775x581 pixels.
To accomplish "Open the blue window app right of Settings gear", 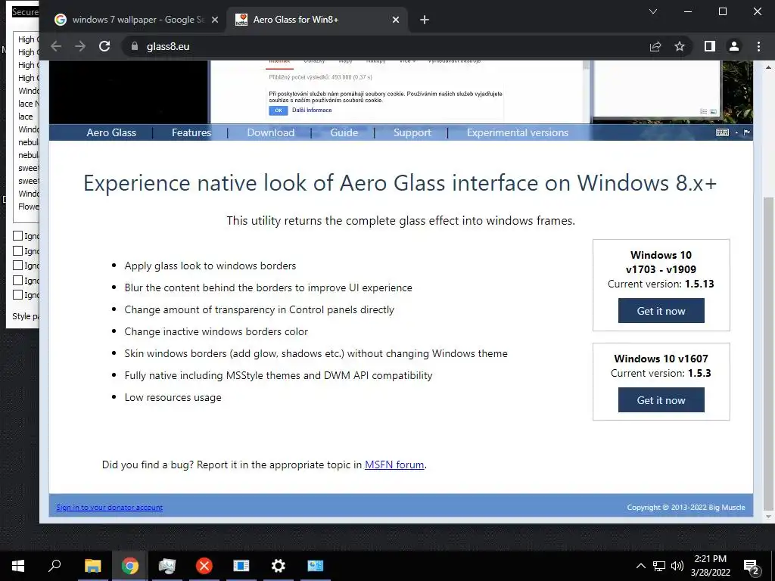I will click(316, 566).
